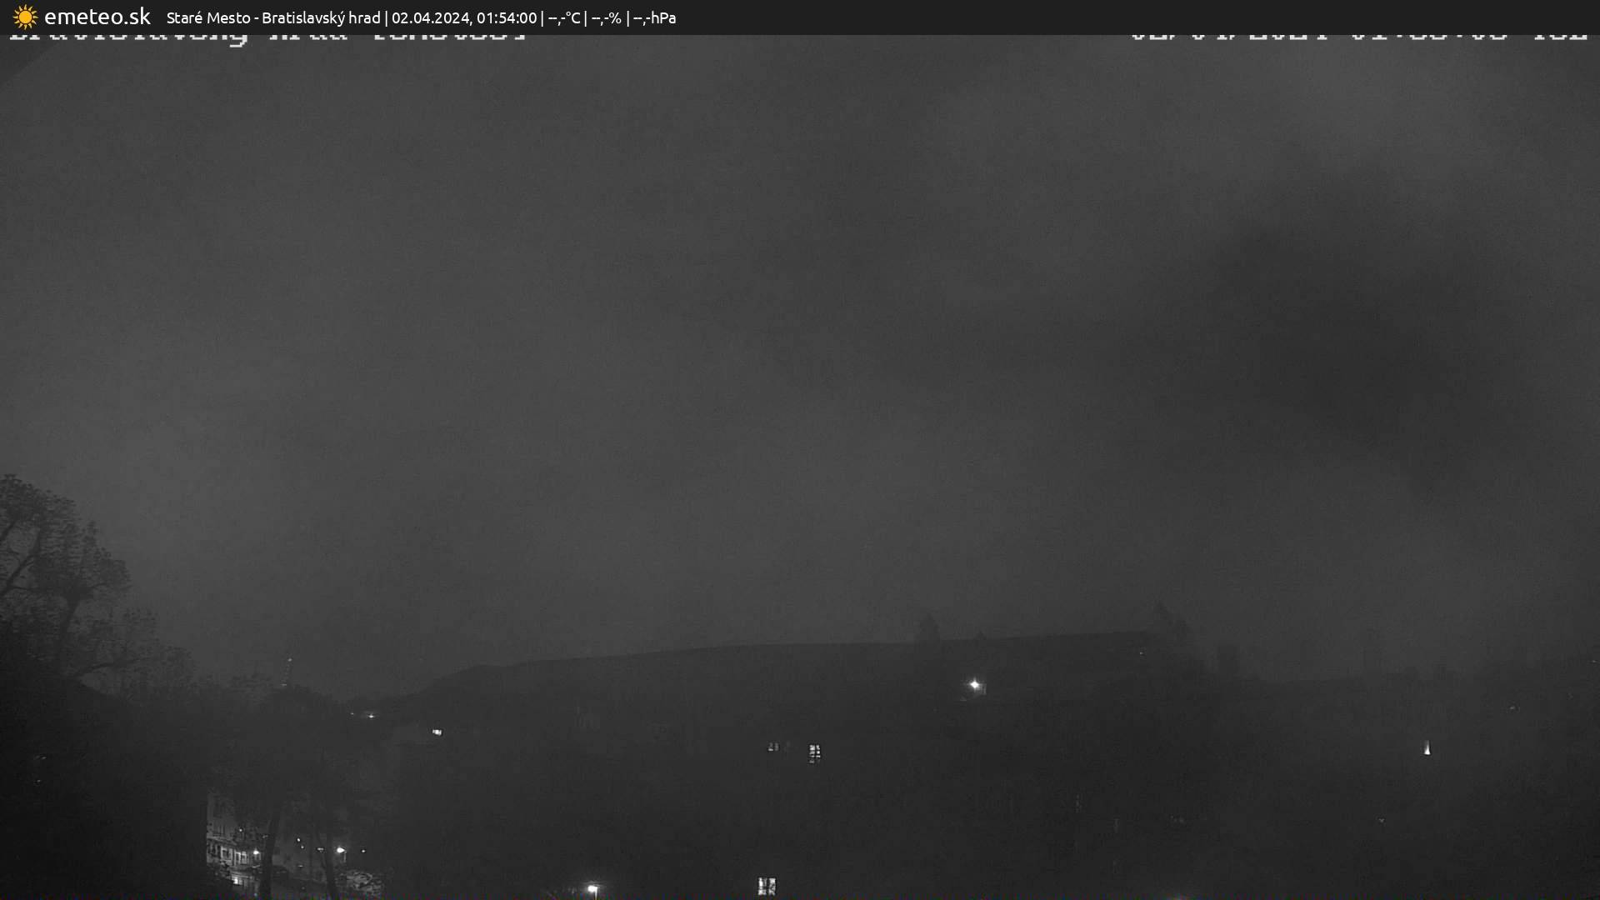Click the humidity percentage reading
The width and height of the screenshot is (1600, 900).
606,17
